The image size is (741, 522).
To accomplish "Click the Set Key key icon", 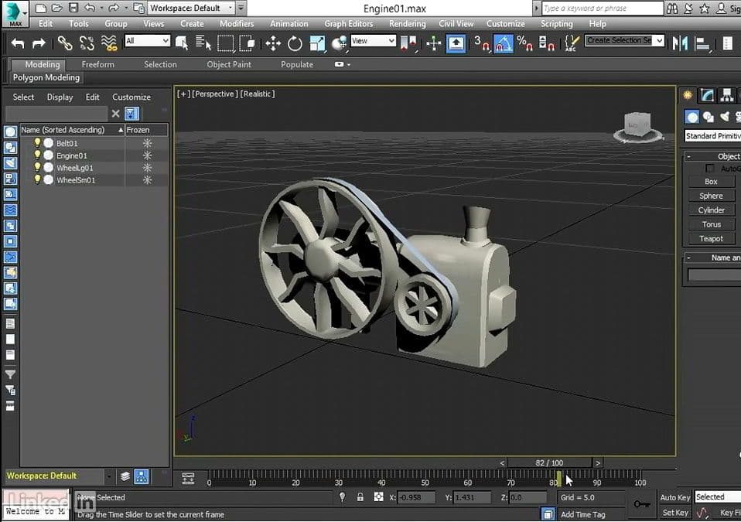I will point(641,504).
